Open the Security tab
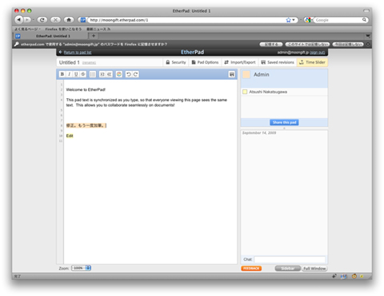This screenshot has width=384, height=296. pyautogui.click(x=176, y=62)
